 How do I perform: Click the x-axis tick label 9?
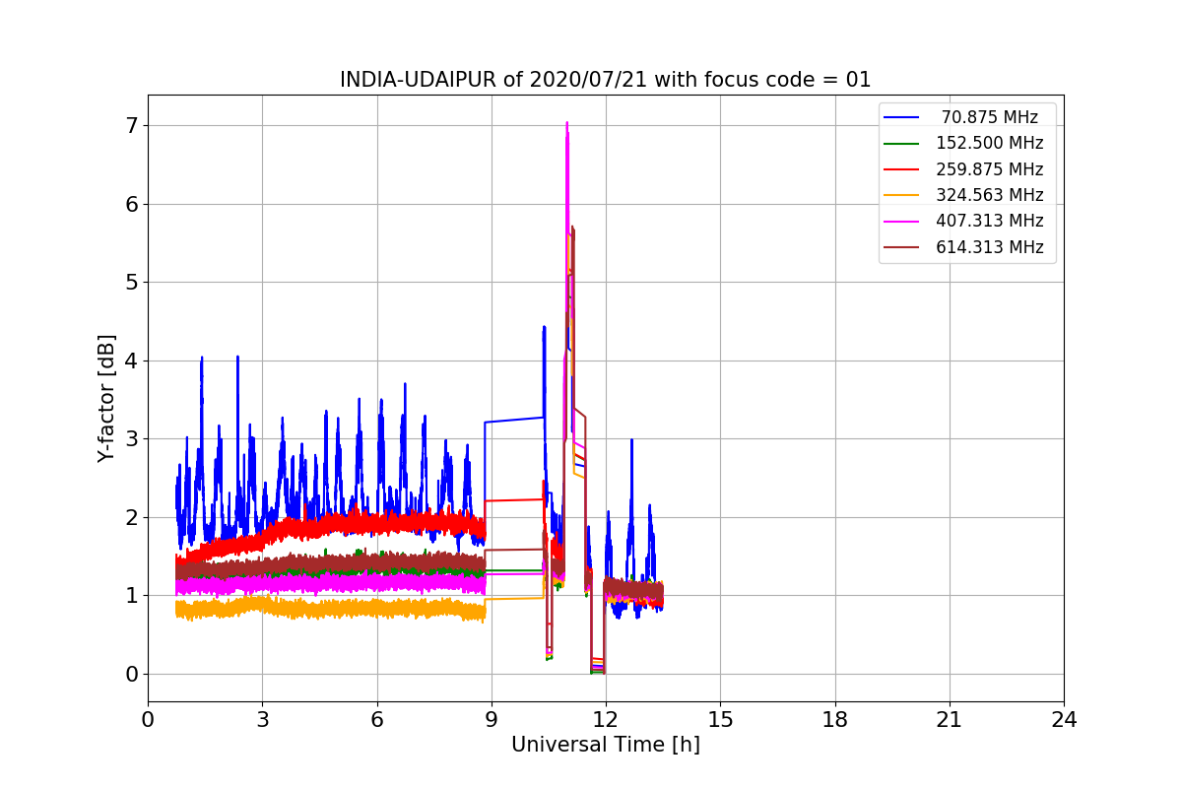click(x=492, y=720)
